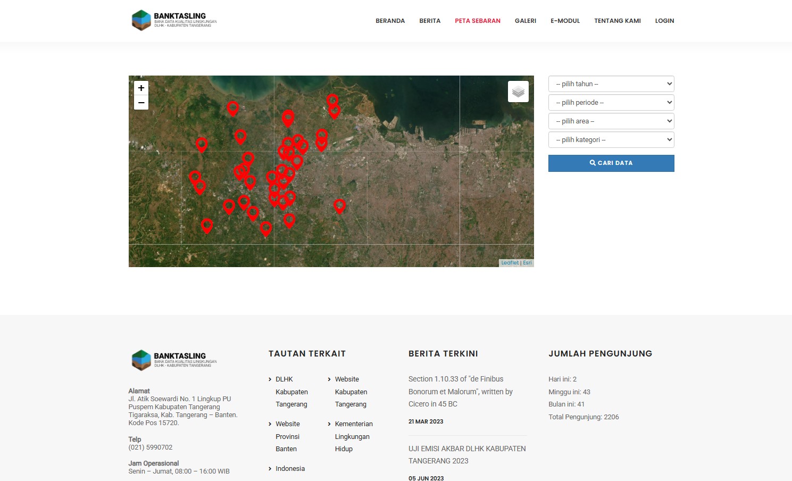Viewport: 792px width, 481px height.
Task: Open the 'pilih periode' dropdown
Action: [611, 103]
